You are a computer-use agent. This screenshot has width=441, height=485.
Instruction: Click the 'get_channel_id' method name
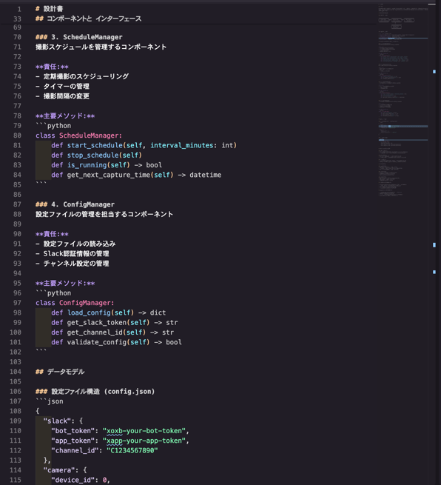[x=95, y=332]
